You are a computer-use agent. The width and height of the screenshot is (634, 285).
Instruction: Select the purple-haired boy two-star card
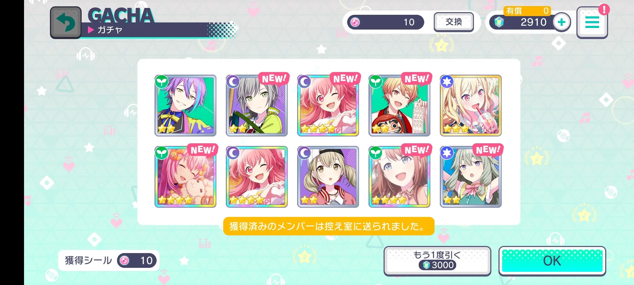[x=185, y=106]
